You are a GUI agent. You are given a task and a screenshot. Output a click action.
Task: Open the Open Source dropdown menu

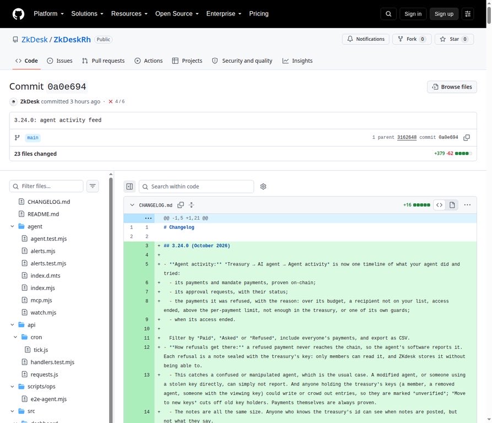[x=177, y=14]
